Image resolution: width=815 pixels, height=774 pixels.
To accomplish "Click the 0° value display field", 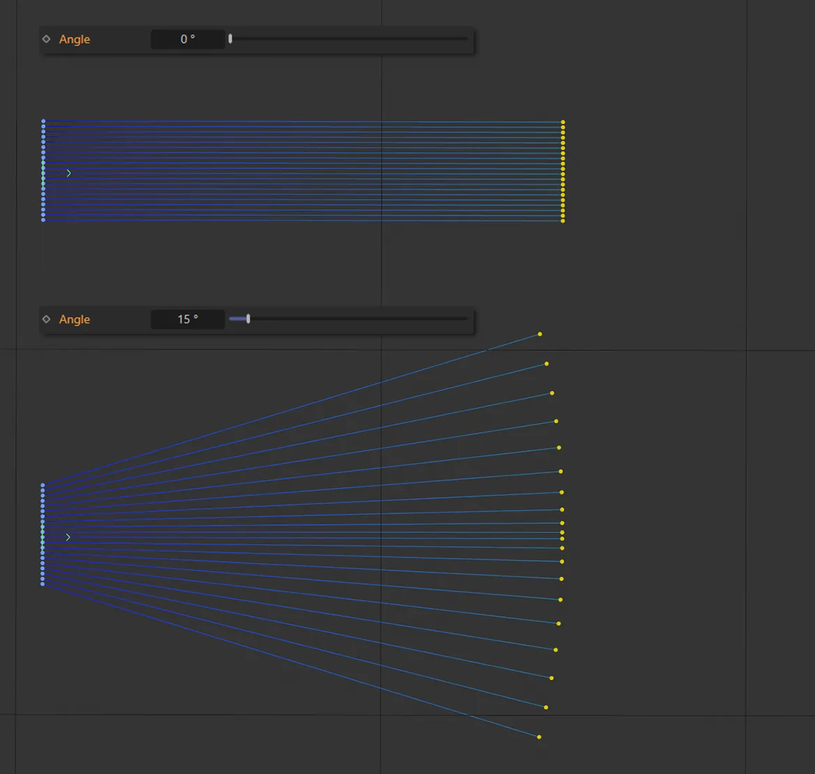I will (187, 39).
